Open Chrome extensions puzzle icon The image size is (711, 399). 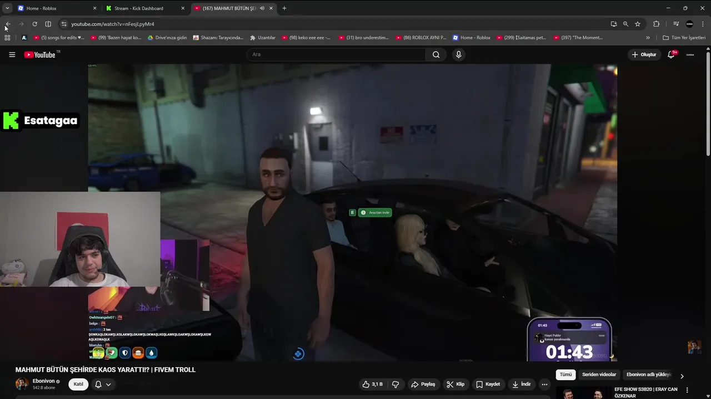pos(656,24)
